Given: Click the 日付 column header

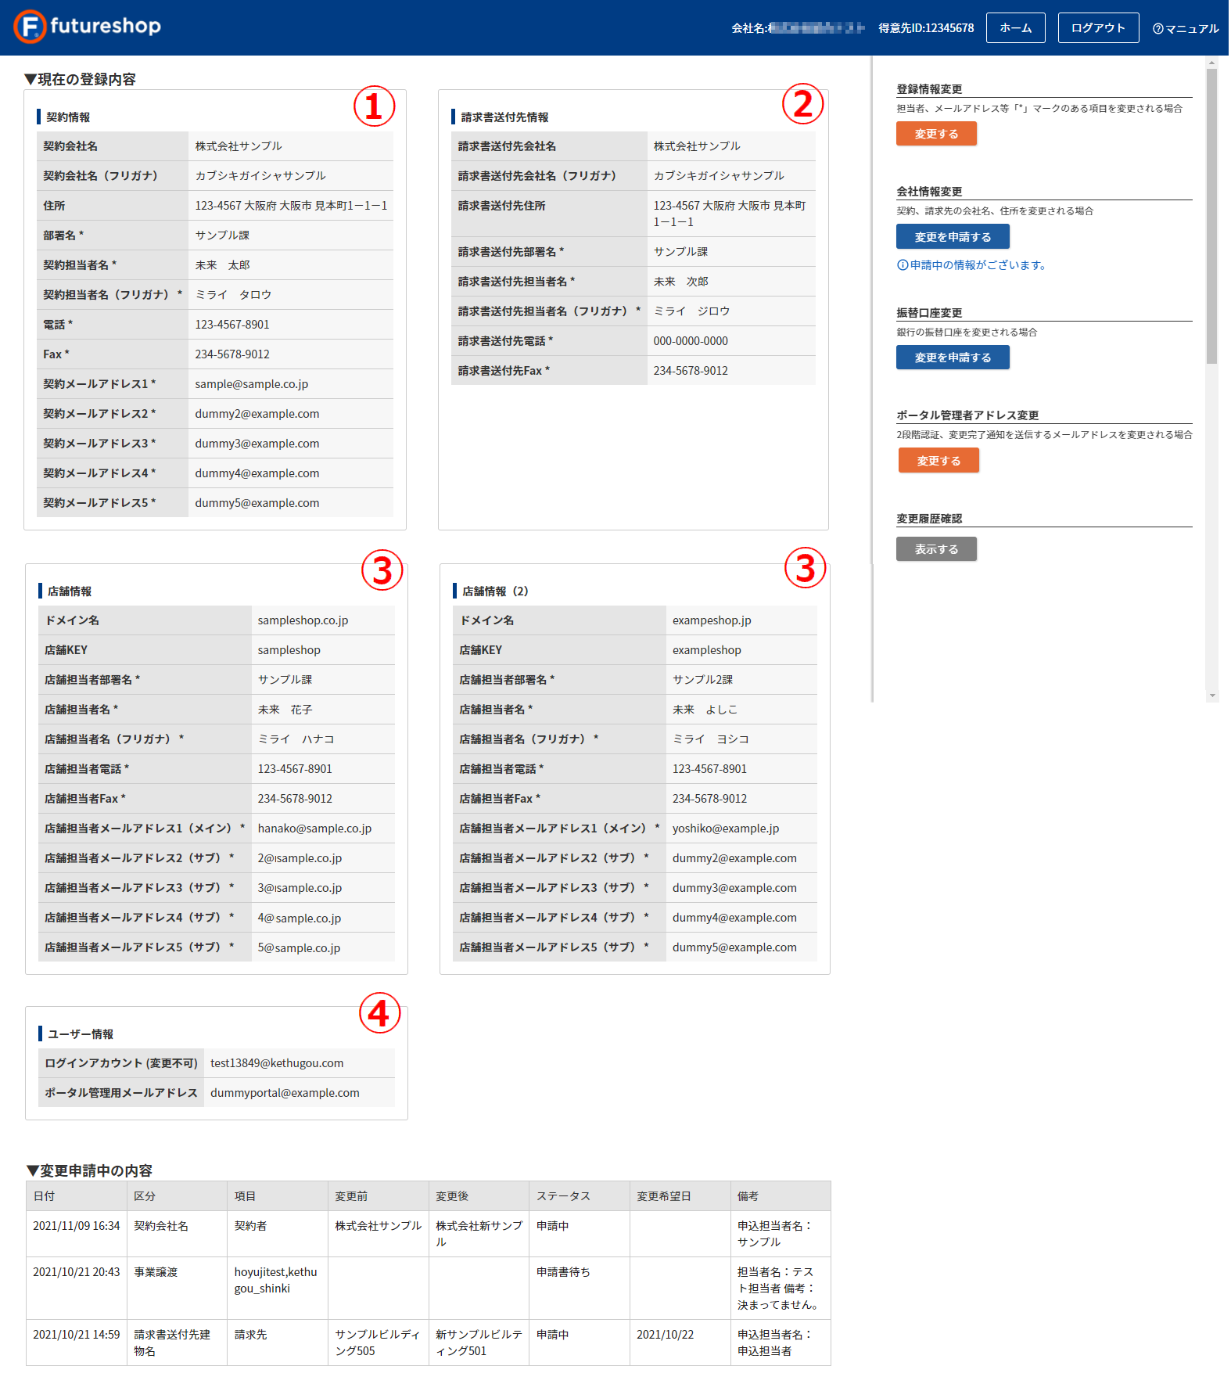Looking at the screenshot, I should click(x=77, y=1196).
